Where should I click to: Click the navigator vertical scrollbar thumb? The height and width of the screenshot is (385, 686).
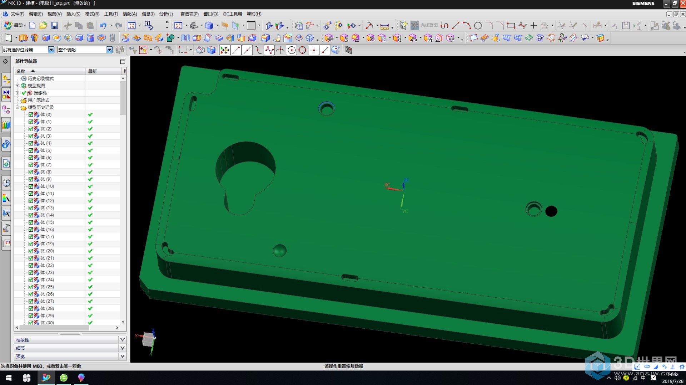(x=123, y=98)
